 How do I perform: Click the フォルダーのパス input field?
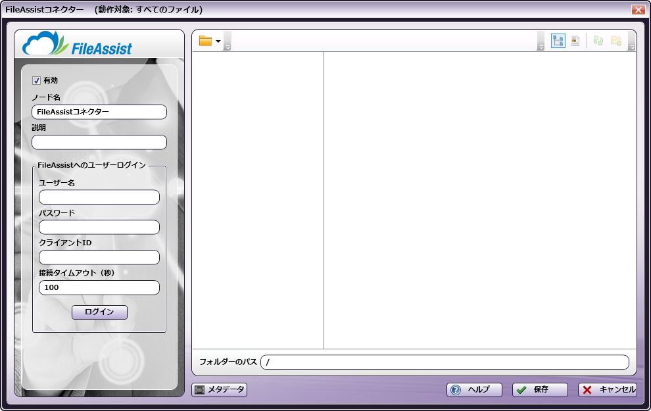445,362
